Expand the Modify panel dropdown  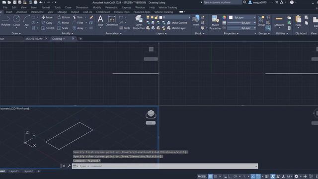click(68, 33)
